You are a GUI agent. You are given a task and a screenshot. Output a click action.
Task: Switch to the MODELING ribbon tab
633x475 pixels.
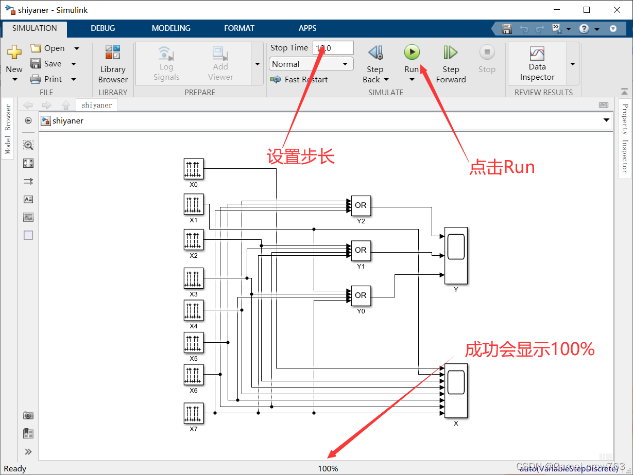(x=171, y=28)
